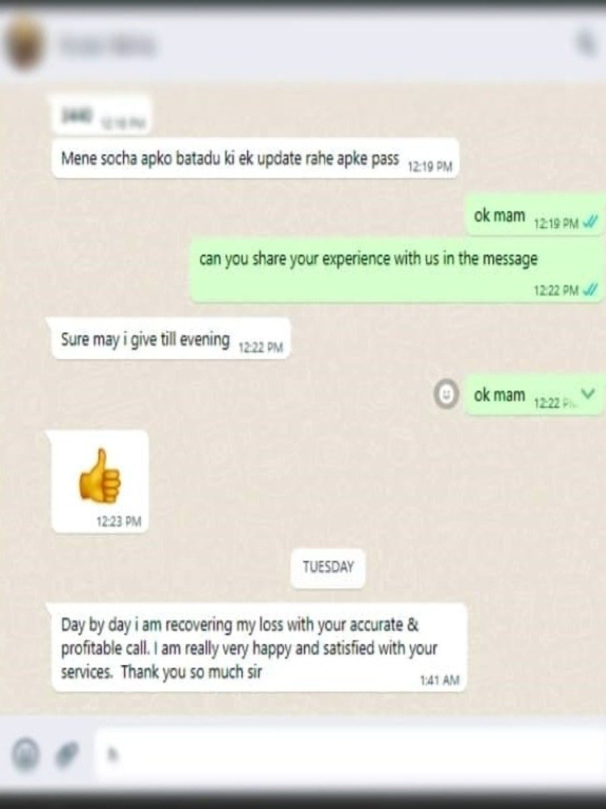This screenshot has width=606, height=809.
Task: React using smiley icon beside ok mam
Action: [x=445, y=394]
